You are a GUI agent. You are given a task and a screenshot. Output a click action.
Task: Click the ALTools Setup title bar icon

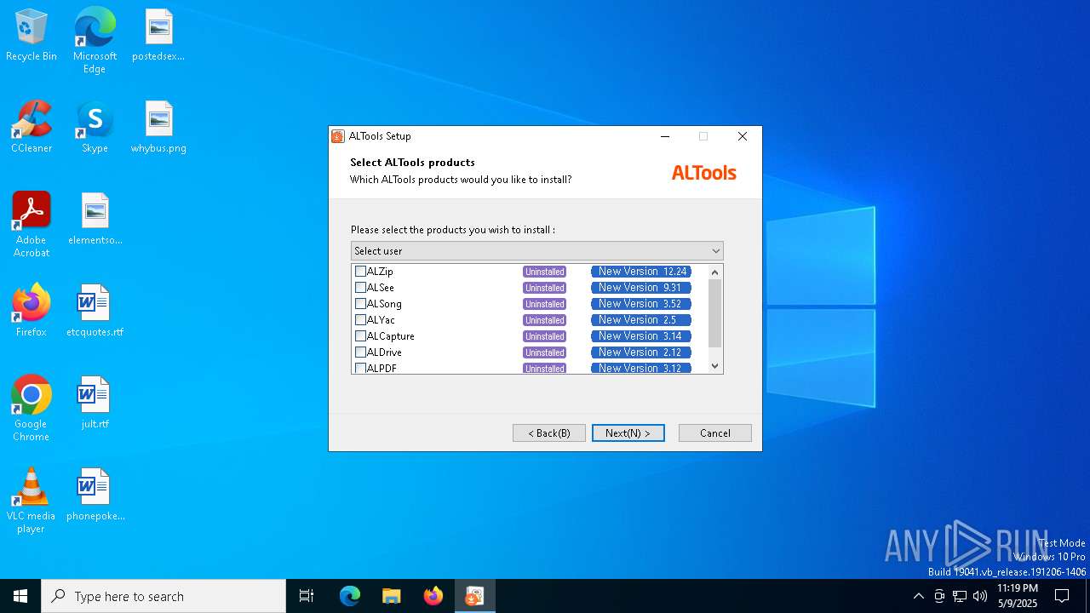[338, 136]
